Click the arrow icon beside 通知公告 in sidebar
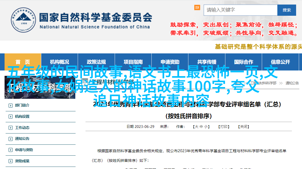 pos(10,139)
